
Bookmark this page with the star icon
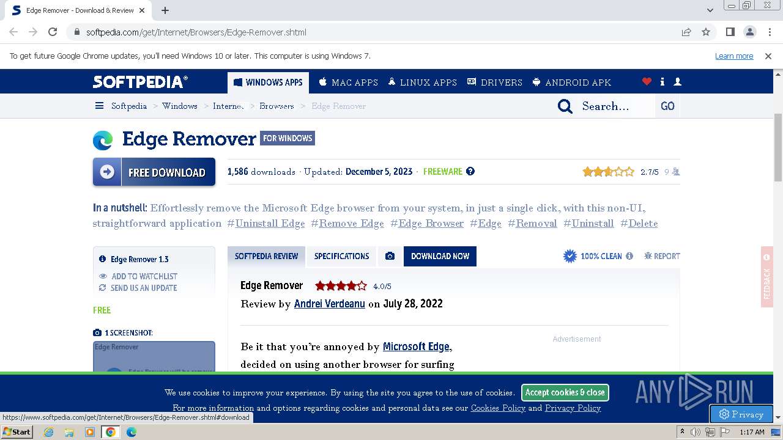coord(706,32)
